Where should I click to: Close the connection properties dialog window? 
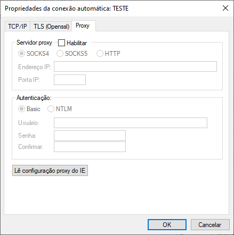pos(225,8)
